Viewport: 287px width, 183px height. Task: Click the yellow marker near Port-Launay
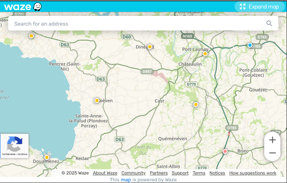click(x=205, y=54)
